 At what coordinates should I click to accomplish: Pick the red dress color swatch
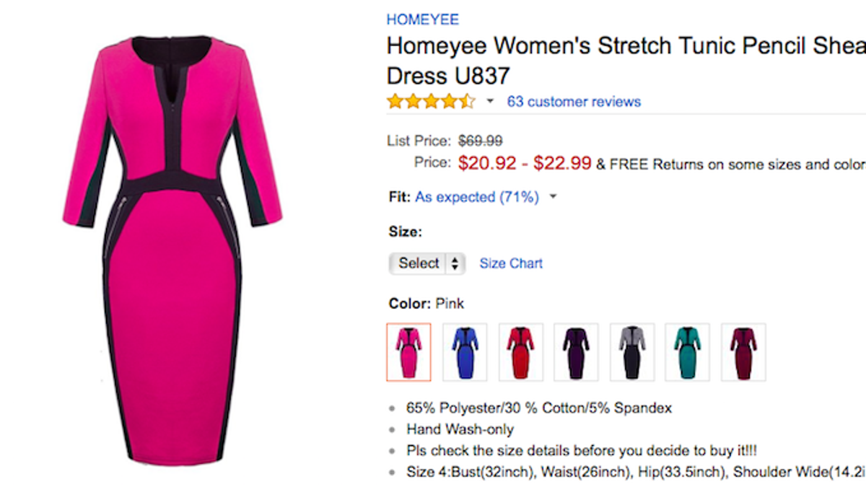pyautogui.click(x=520, y=352)
